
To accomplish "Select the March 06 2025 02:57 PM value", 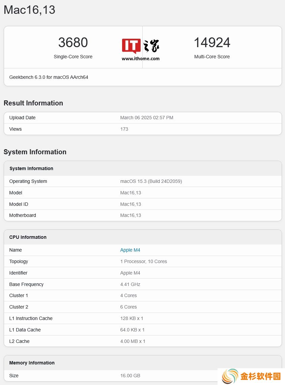I will coord(147,118).
